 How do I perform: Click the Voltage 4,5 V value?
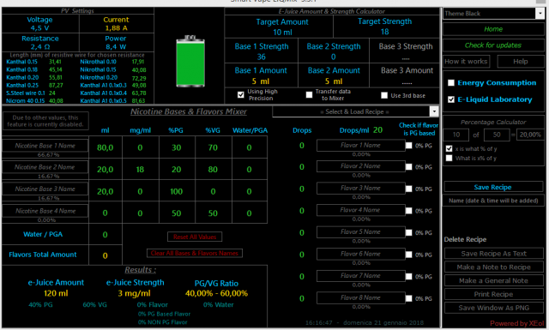(x=39, y=28)
